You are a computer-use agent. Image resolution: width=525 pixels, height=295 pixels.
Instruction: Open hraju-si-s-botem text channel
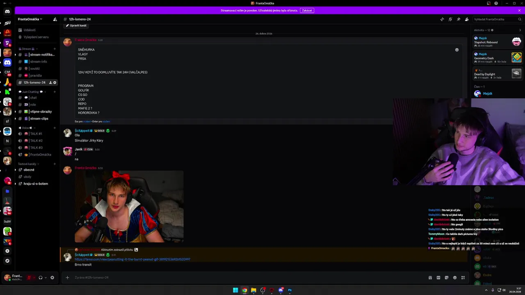pos(37,184)
